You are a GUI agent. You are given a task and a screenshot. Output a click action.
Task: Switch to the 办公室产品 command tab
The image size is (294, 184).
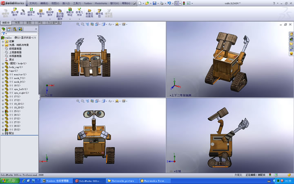click(x=53, y=22)
